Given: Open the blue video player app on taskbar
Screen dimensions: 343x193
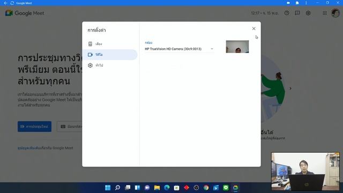Looking at the screenshot, I should tap(216, 188).
